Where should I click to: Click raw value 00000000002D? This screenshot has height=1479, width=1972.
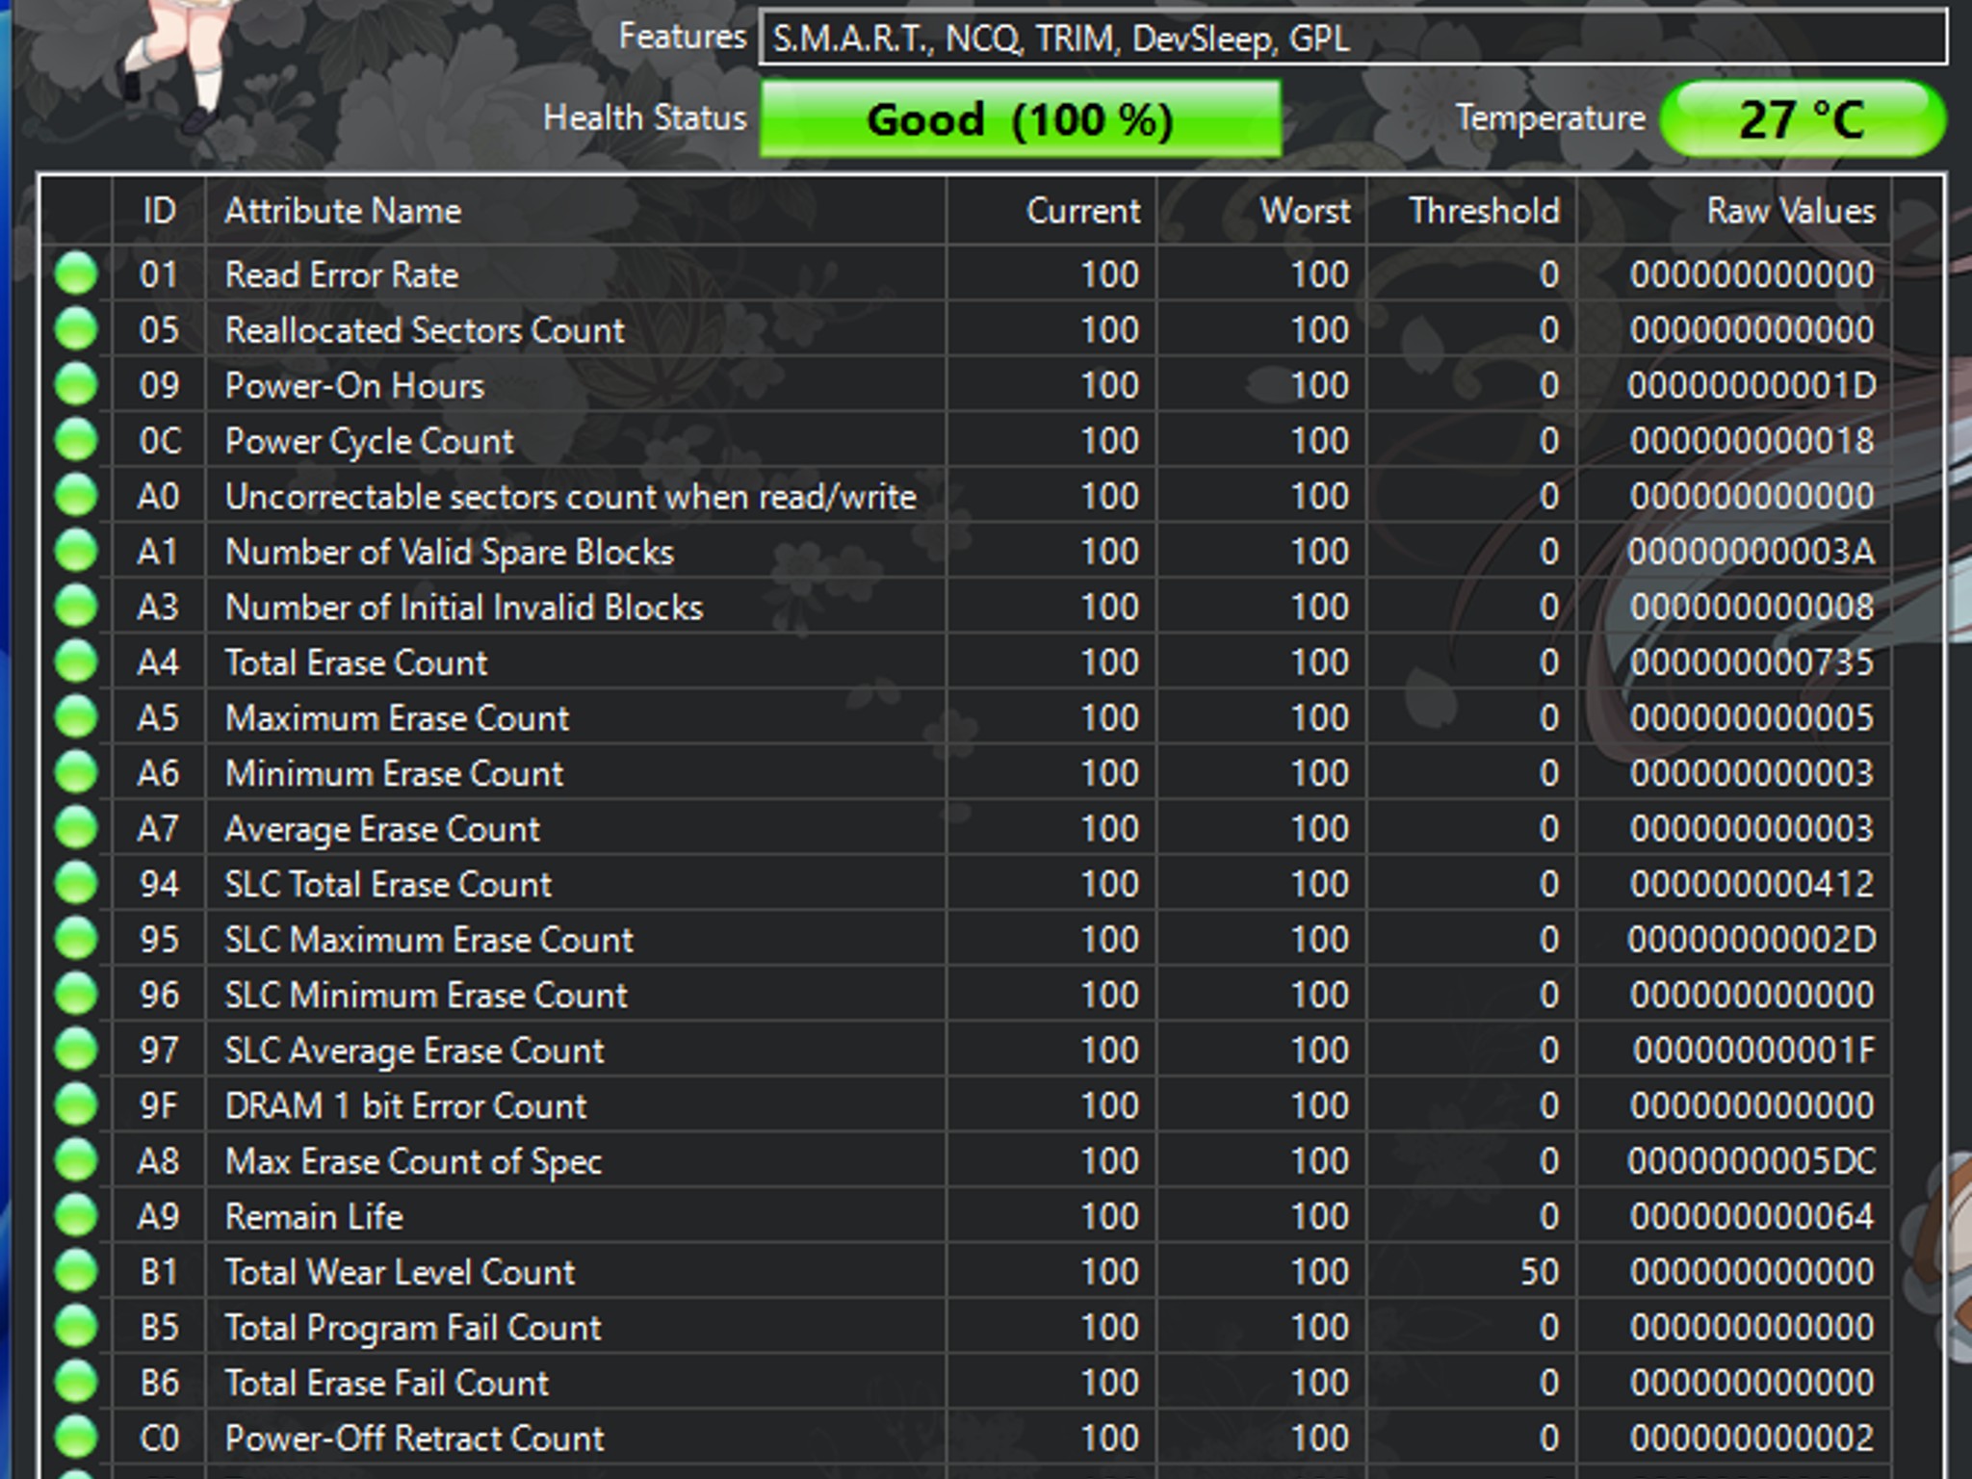(1751, 940)
